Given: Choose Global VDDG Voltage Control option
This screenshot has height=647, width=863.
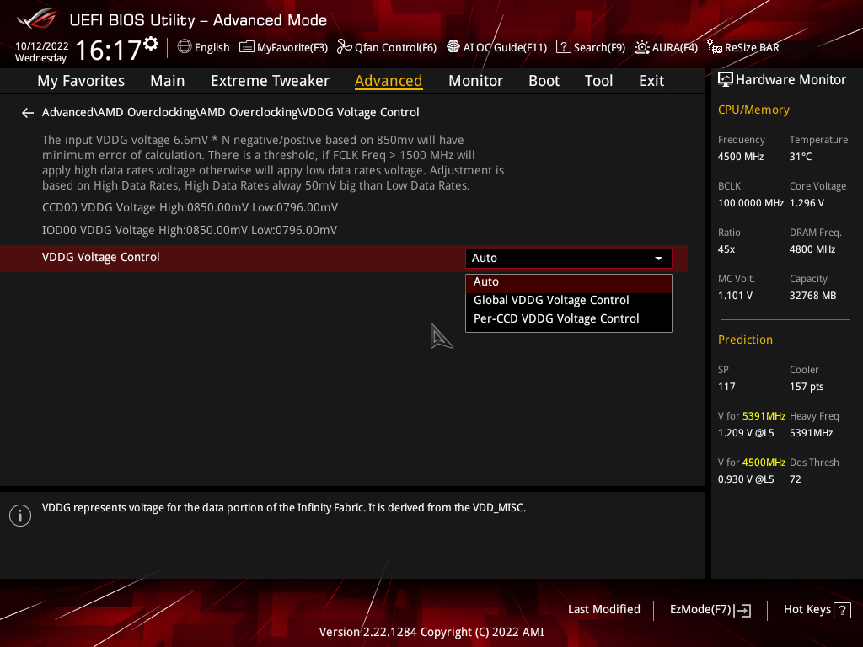Looking at the screenshot, I should tap(569, 301).
